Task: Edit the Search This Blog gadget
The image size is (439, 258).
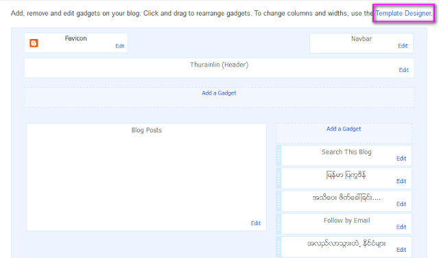Action: coord(401,159)
